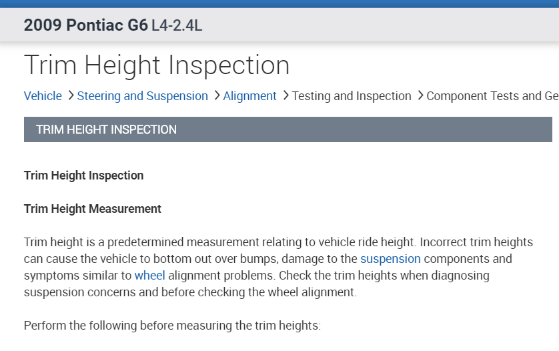Click the 'Perform the following before measuring' line

172,326
